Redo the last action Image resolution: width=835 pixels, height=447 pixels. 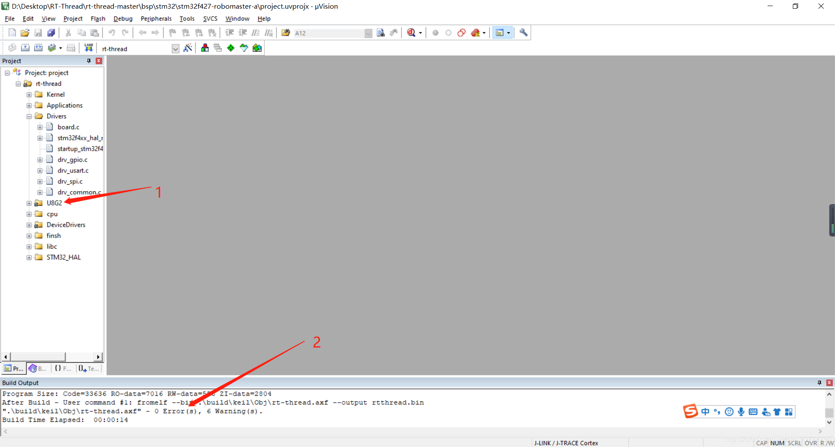click(x=125, y=33)
